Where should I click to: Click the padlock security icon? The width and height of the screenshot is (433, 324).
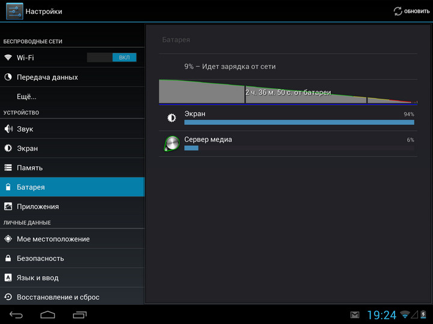tap(8, 258)
